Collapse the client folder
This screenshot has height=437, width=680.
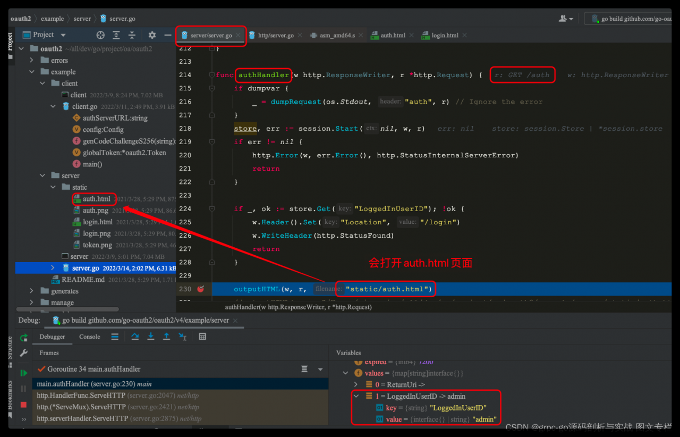(x=42, y=83)
